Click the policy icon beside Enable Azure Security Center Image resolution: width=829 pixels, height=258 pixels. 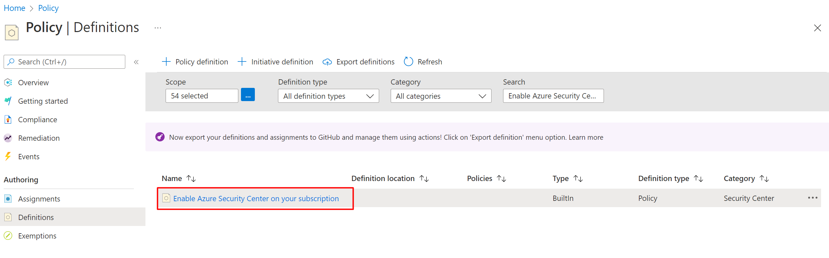point(166,198)
